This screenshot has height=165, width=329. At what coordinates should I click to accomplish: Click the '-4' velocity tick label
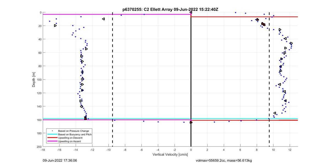[158, 150]
